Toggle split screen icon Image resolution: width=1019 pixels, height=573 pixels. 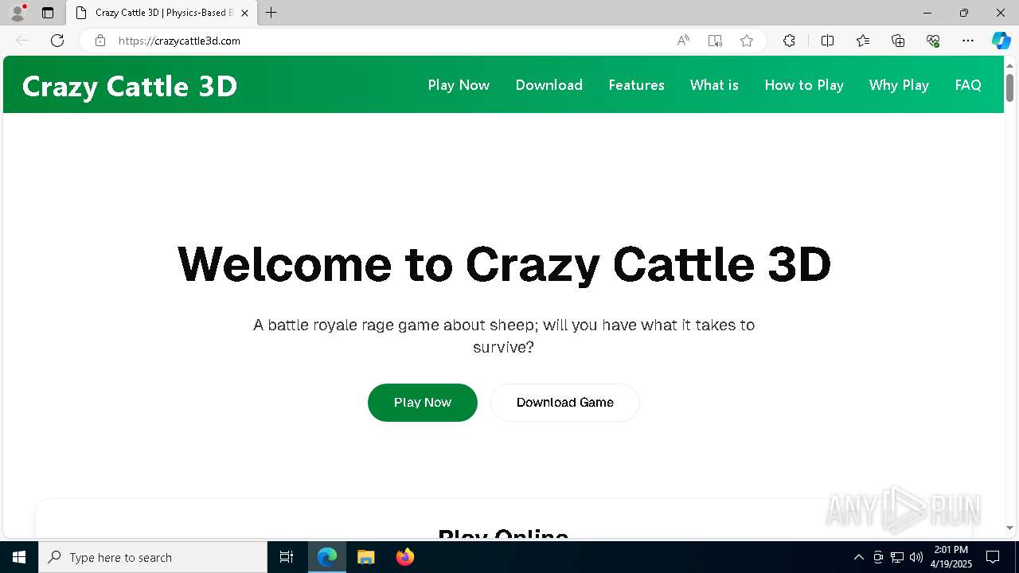tap(827, 41)
